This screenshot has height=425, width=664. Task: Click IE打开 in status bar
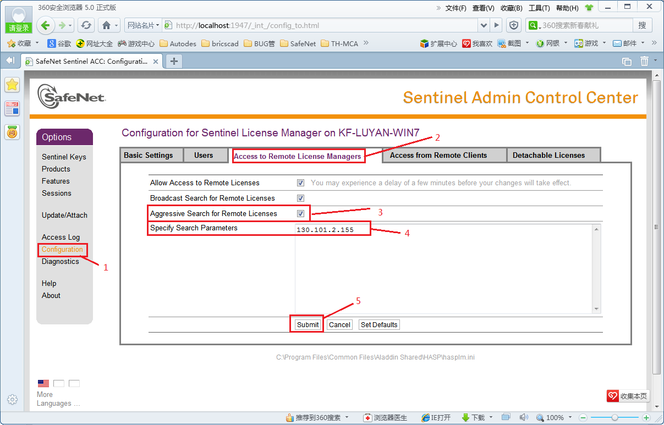point(436,418)
